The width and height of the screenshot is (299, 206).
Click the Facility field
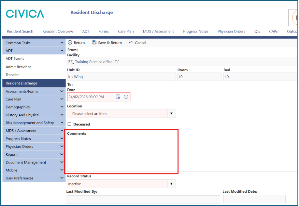(x=182, y=62)
